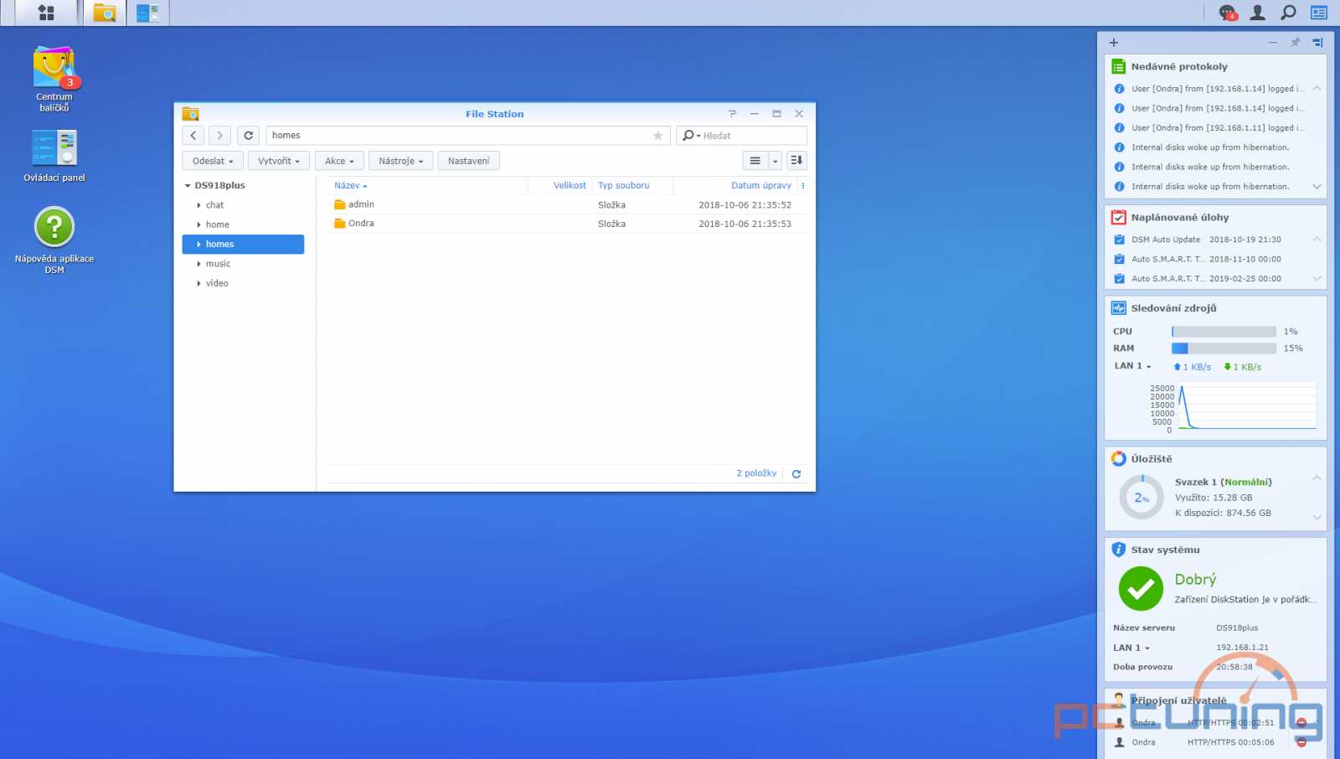Open the Vytvořit dropdown
The height and width of the screenshot is (759, 1340).
[x=279, y=161]
